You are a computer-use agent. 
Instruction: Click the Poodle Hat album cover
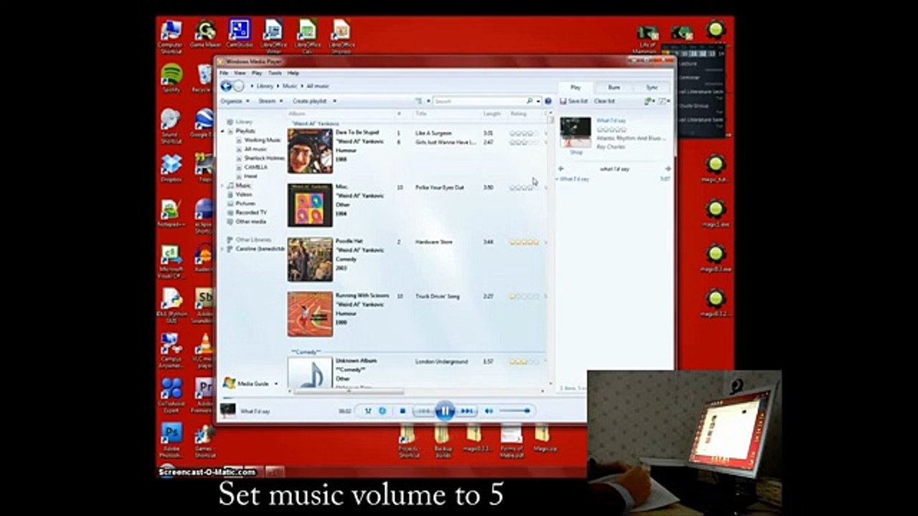pyautogui.click(x=311, y=259)
